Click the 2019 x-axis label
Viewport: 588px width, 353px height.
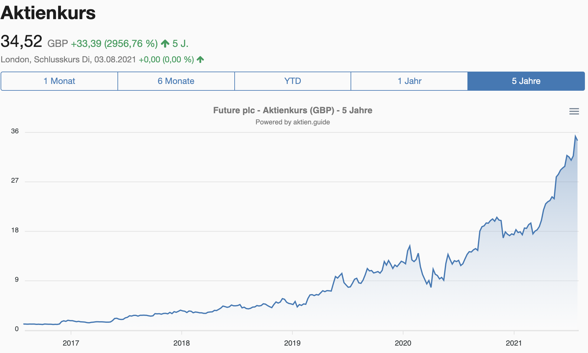tap(292, 343)
